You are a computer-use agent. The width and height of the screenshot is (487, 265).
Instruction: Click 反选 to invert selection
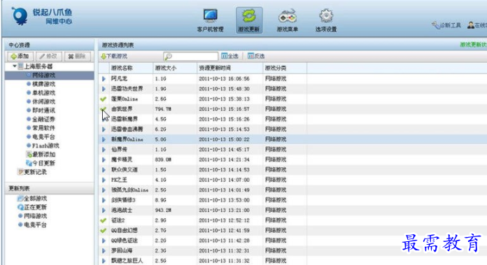[x=256, y=56]
